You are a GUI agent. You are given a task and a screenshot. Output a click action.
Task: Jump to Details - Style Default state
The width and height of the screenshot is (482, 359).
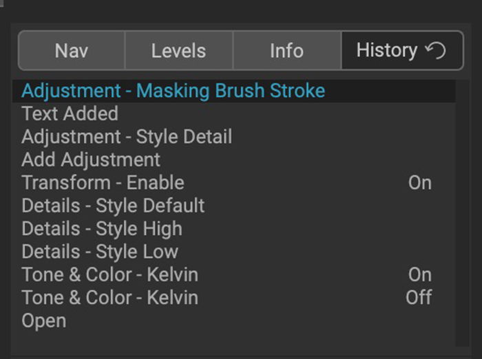(x=234, y=206)
